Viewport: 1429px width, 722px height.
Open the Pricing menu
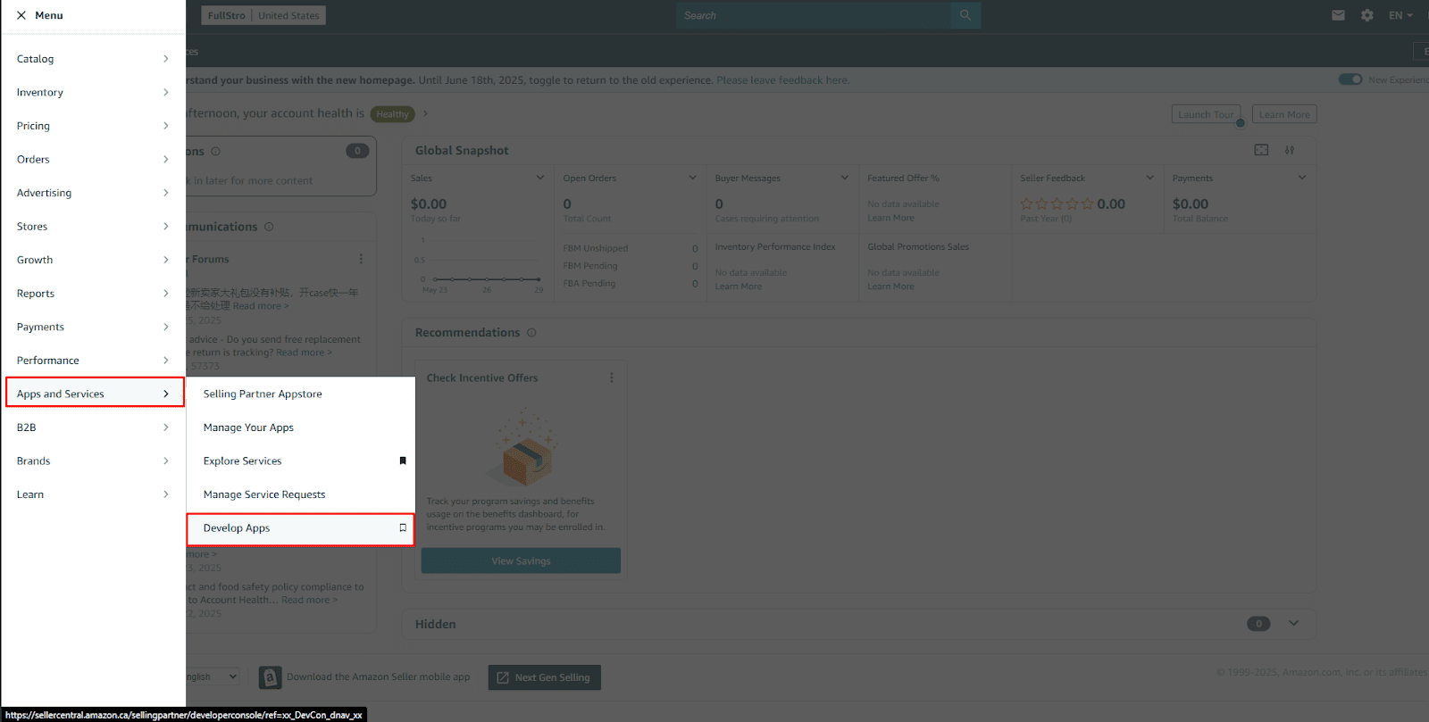[x=93, y=126]
